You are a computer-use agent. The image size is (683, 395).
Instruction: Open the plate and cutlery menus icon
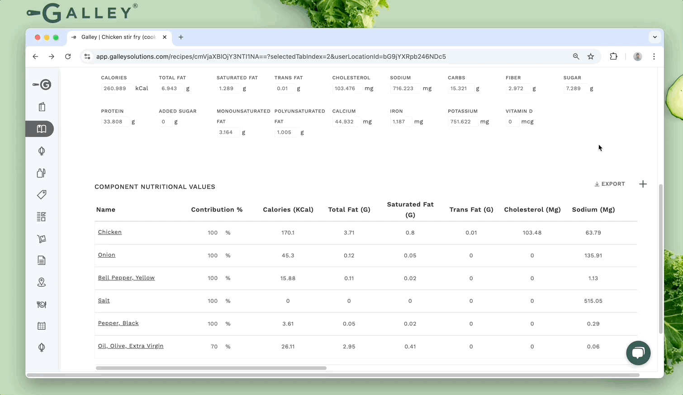42,304
